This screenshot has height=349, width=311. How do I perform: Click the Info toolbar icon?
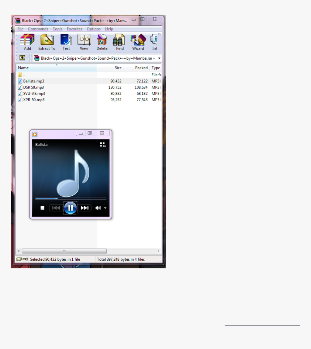click(154, 42)
